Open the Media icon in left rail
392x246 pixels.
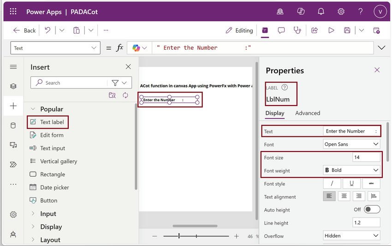[x=13, y=145]
